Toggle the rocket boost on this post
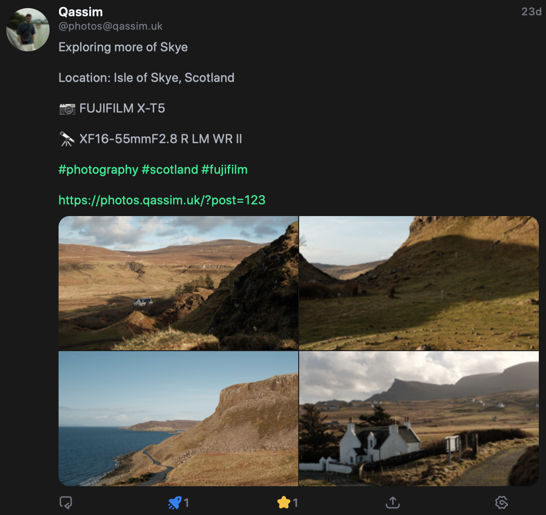Image resolution: width=546 pixels, height=515 pixels. coord(175,502)
